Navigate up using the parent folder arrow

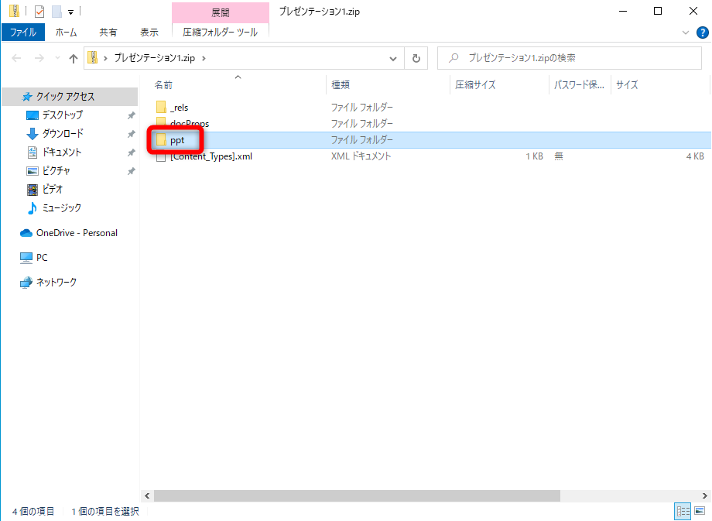point(74,57)
